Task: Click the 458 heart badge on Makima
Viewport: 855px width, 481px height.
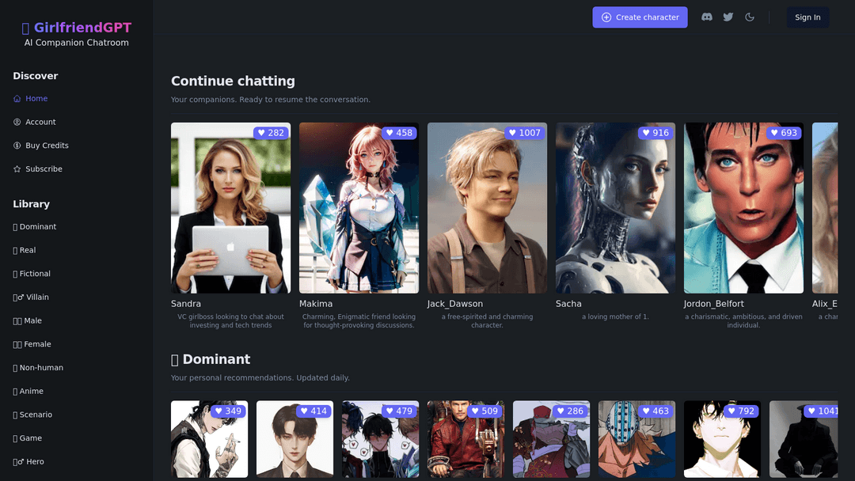Action: [x=397, y=133]
